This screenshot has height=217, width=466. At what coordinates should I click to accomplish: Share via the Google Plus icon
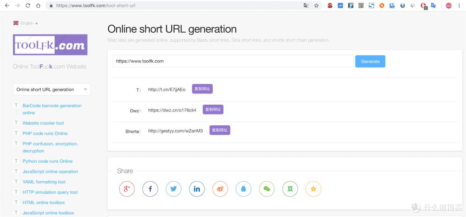[x=127, y=189]
